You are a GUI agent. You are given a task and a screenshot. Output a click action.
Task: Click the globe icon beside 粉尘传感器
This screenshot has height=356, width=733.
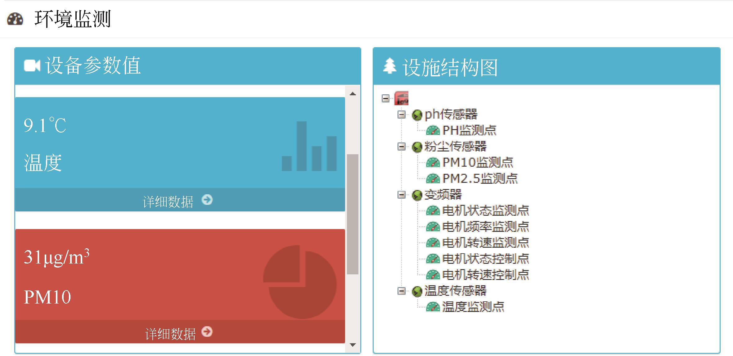417,147
